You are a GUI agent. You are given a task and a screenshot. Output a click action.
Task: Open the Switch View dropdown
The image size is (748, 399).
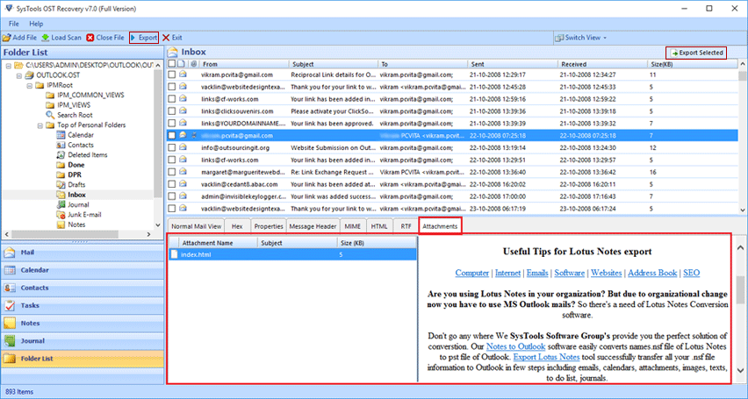[x=582, y=38]
